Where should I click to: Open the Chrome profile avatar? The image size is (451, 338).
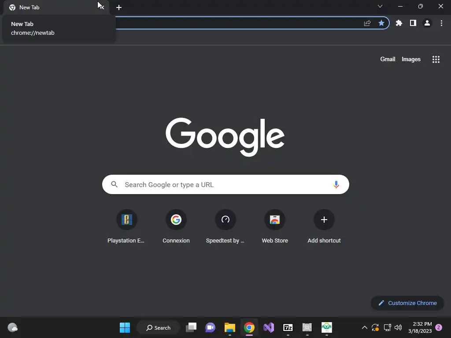click(427, 23)
